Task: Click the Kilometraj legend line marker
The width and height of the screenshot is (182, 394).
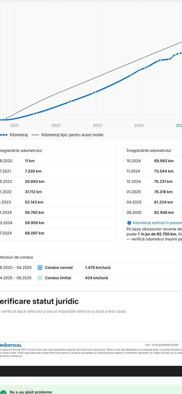Action: click(x=4, y=135)
